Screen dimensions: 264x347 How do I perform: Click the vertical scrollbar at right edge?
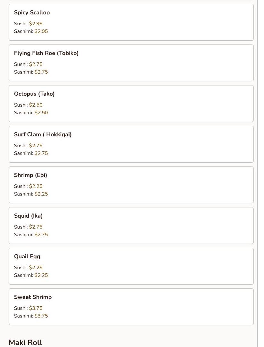tap(260, 173)
